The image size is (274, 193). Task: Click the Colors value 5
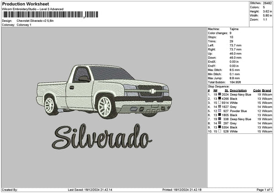pyautogui.click(x=264, y=7)
